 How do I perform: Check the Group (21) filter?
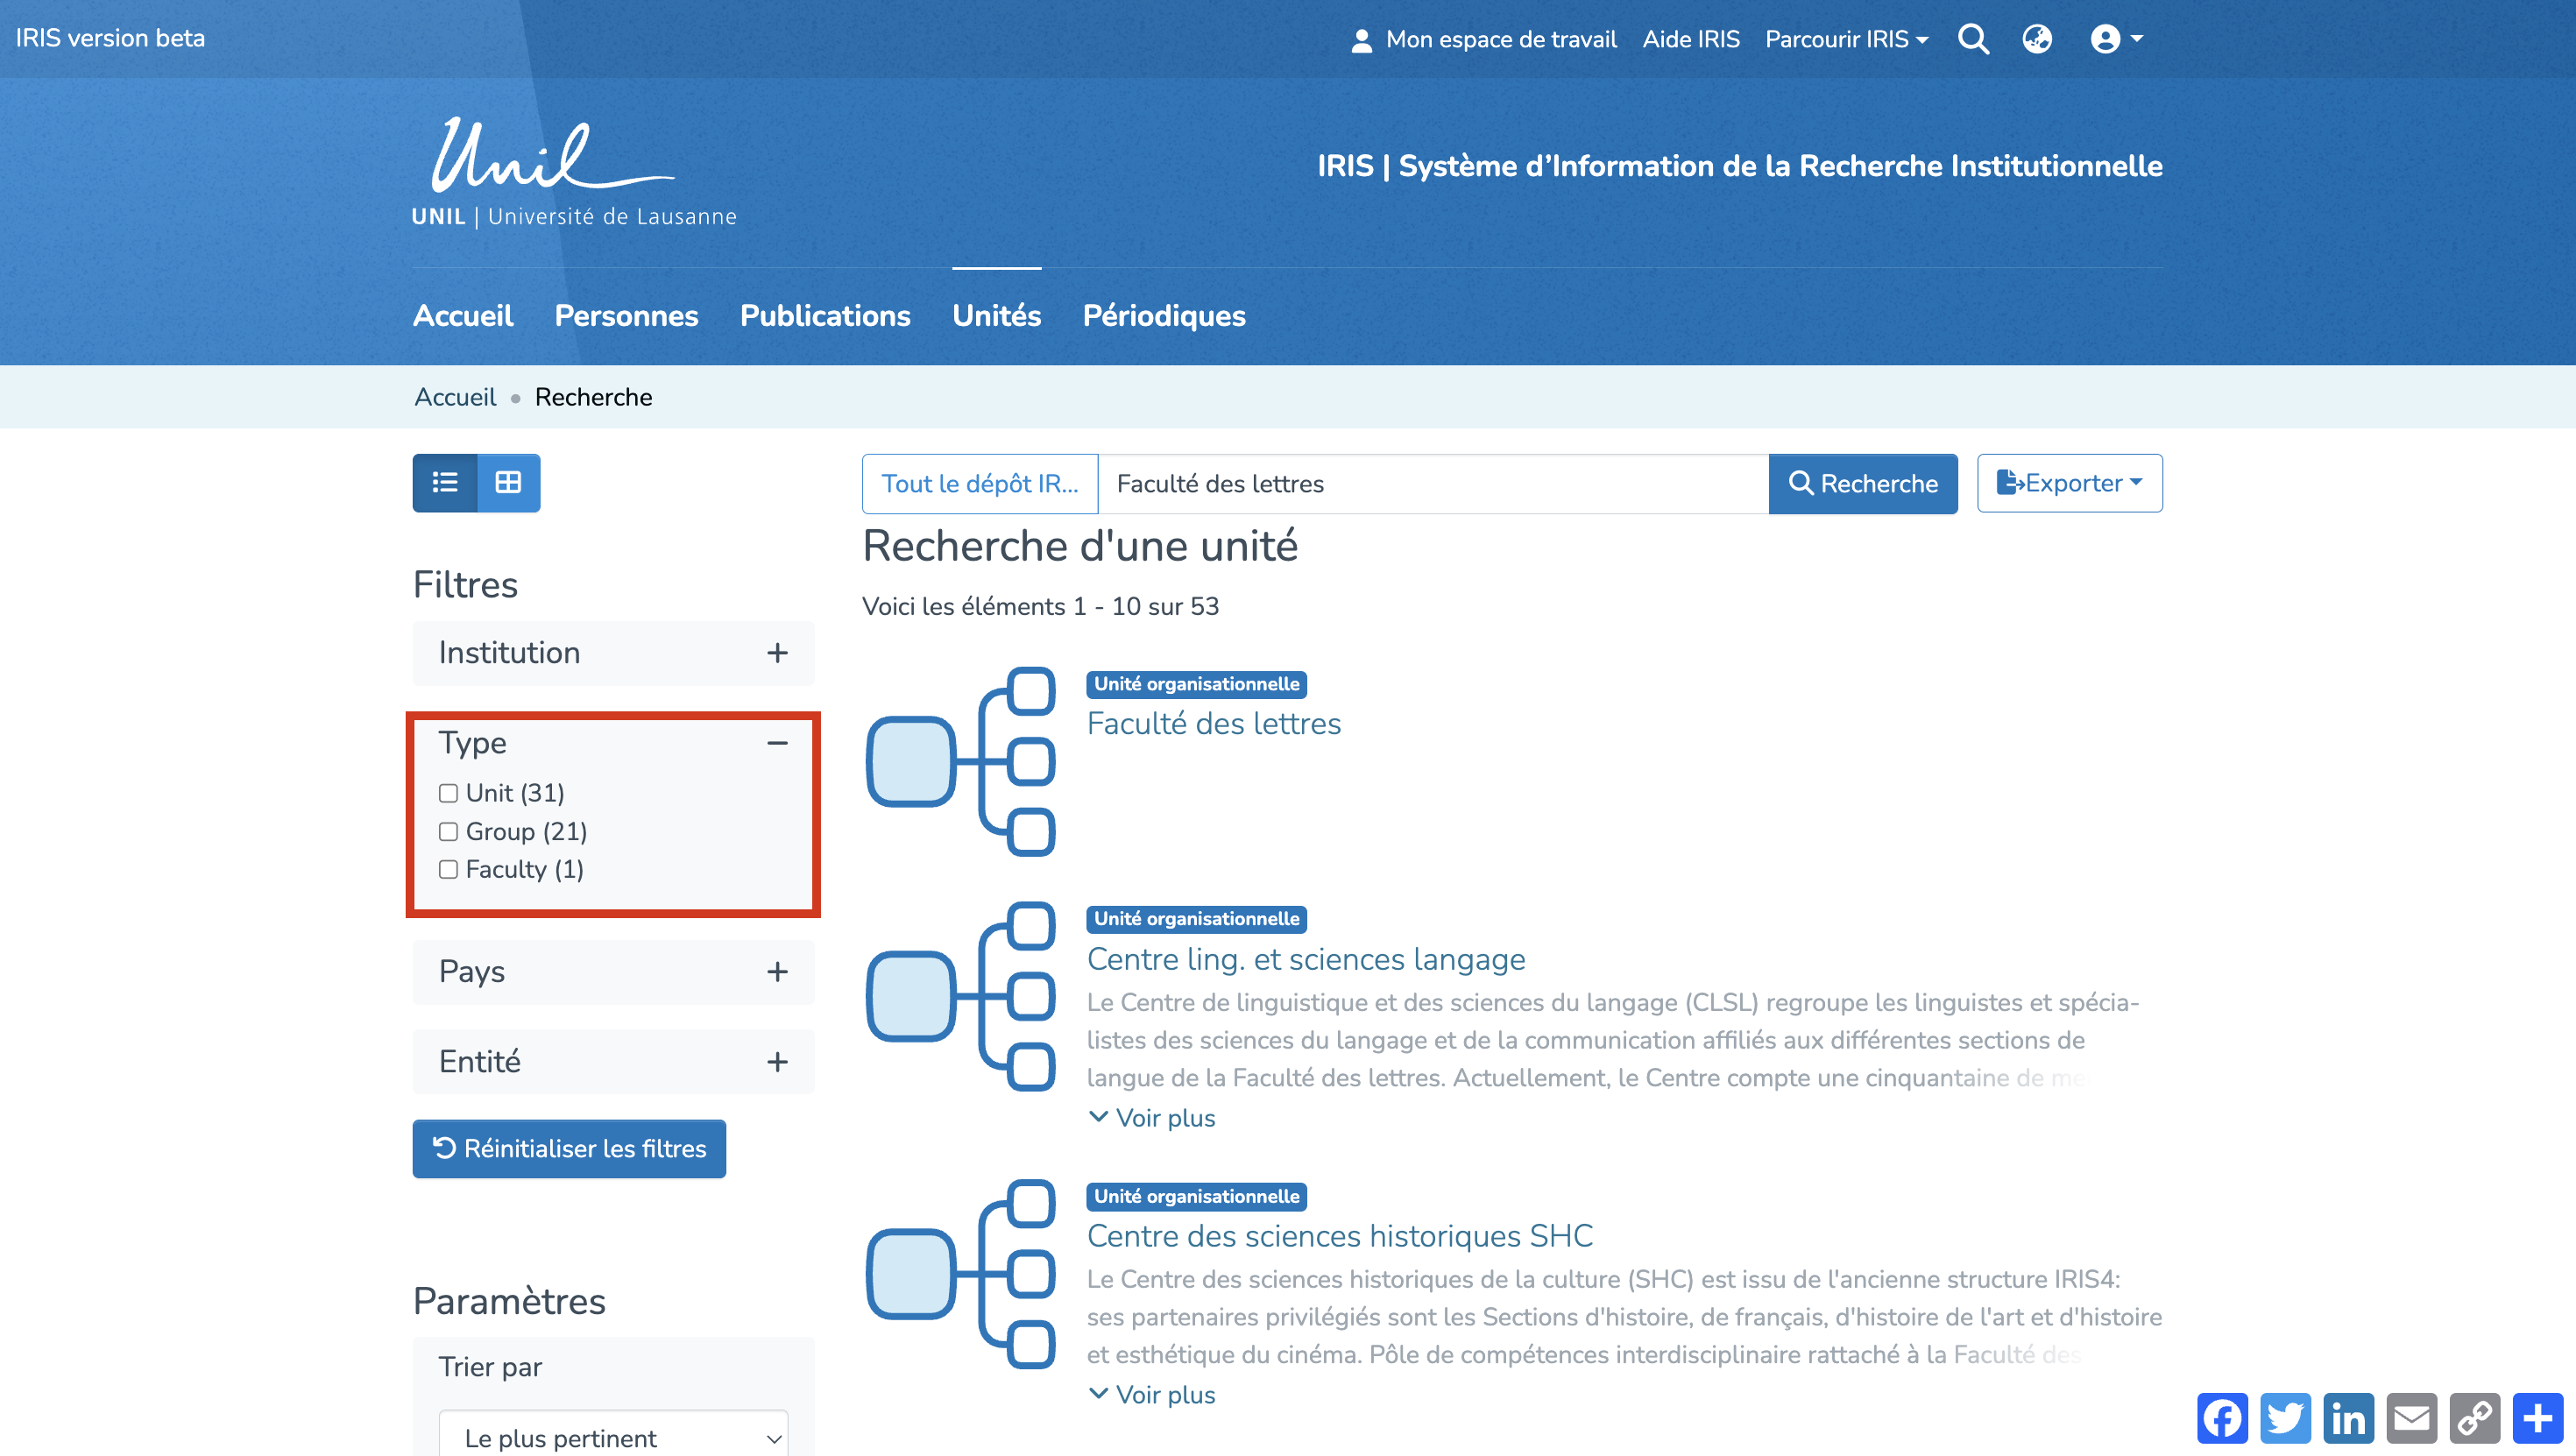pos(448,832)
